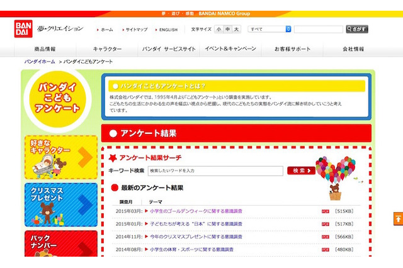The width and height of the screenshot is (403, 268).
Task: Go to バンダイホーム breadcrumb
Action: 40,62
